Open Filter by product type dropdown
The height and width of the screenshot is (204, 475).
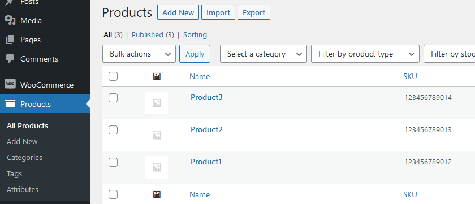point(365,54)
